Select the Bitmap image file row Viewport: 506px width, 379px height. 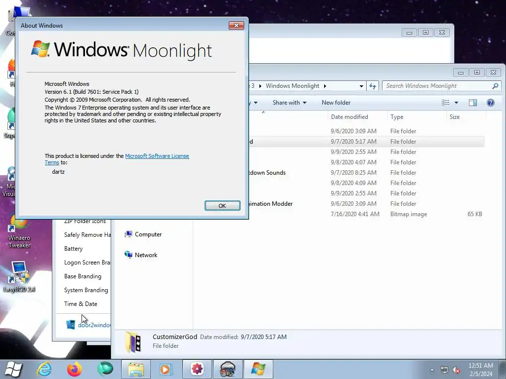click(x=366, y=214)
